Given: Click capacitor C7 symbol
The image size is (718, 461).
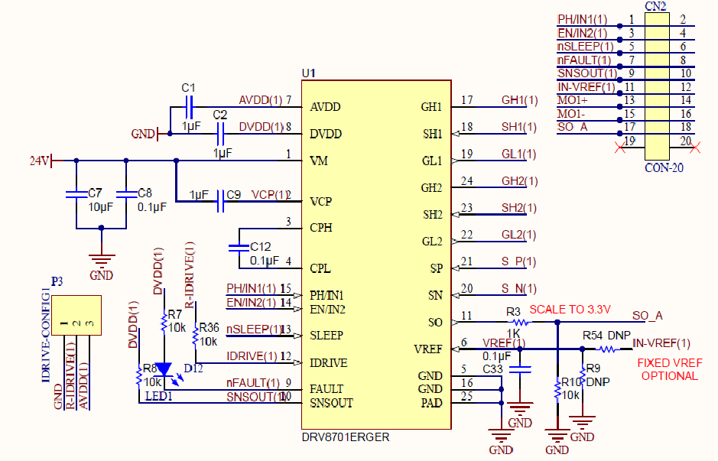Looking at the screenshot, I should coord(76,194).
